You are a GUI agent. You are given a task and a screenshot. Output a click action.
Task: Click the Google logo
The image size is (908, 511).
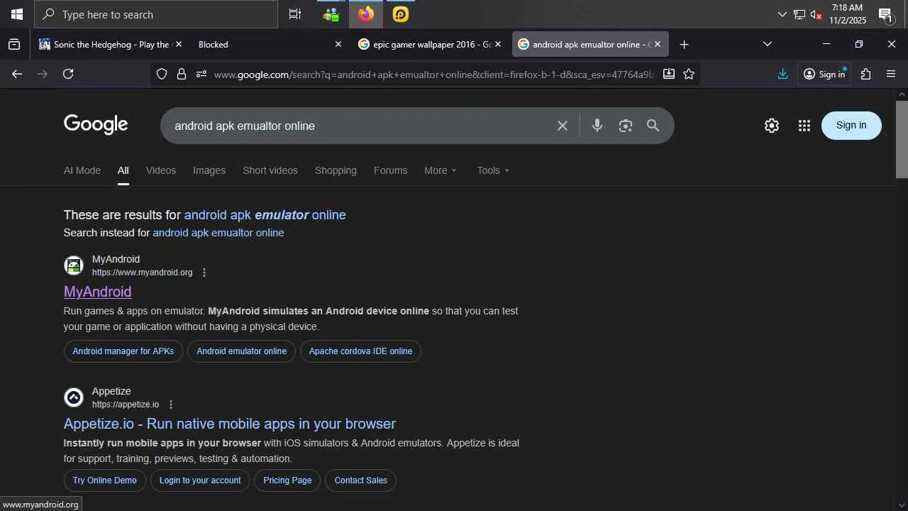96,125
